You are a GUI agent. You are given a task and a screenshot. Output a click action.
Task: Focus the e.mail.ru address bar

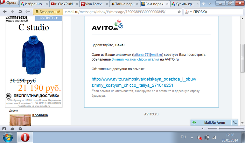120,12
